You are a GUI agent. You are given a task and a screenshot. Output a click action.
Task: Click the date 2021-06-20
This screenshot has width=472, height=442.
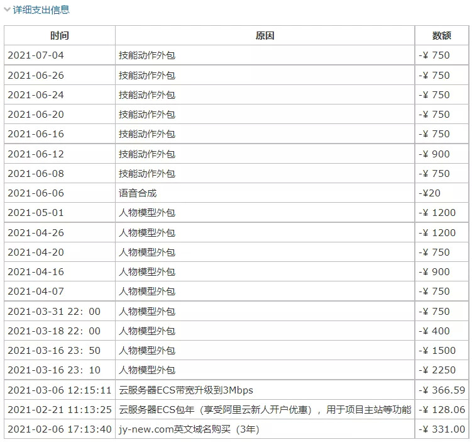click(36, 114)
